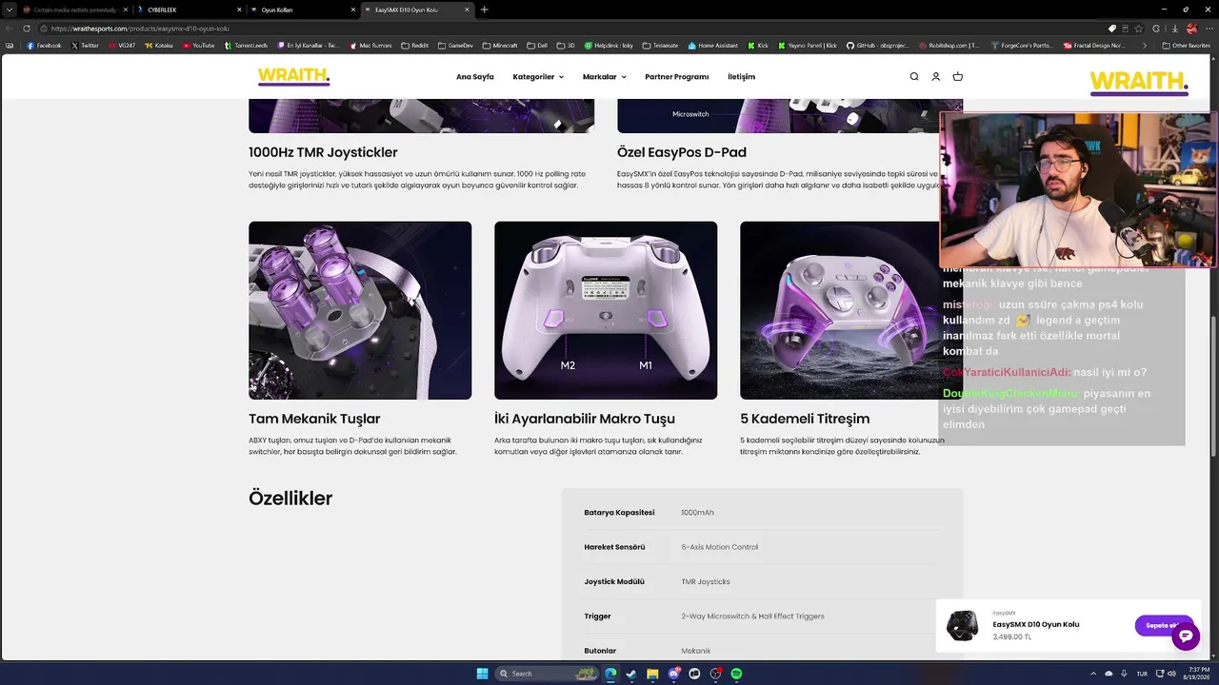This screenshot has width=1219, height=685.
Task: Open the Windows Start menu
Action: pyautogui.click(x=482, y=674)
